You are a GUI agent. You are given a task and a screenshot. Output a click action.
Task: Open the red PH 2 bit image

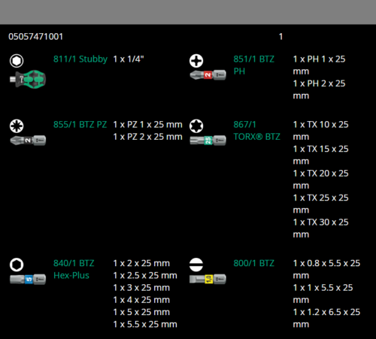(208, 75)
